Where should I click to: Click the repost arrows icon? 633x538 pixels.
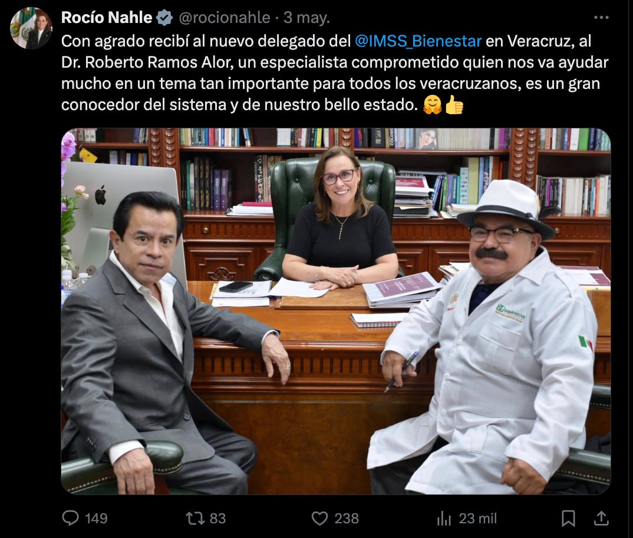click(195, 518)
